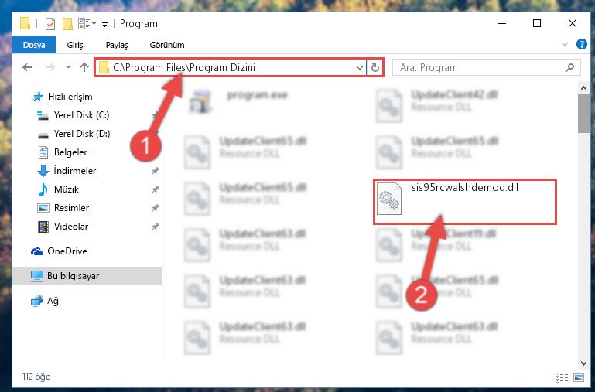Click the refresh button beside address bar
The width and height of the screenshot is (595, 392).
coord(375,67)
